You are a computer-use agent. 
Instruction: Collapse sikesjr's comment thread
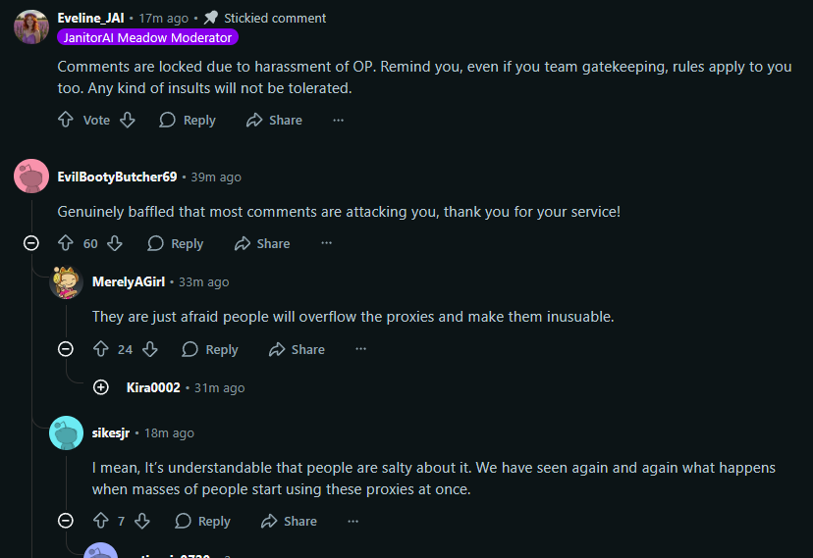pos(66,521)
